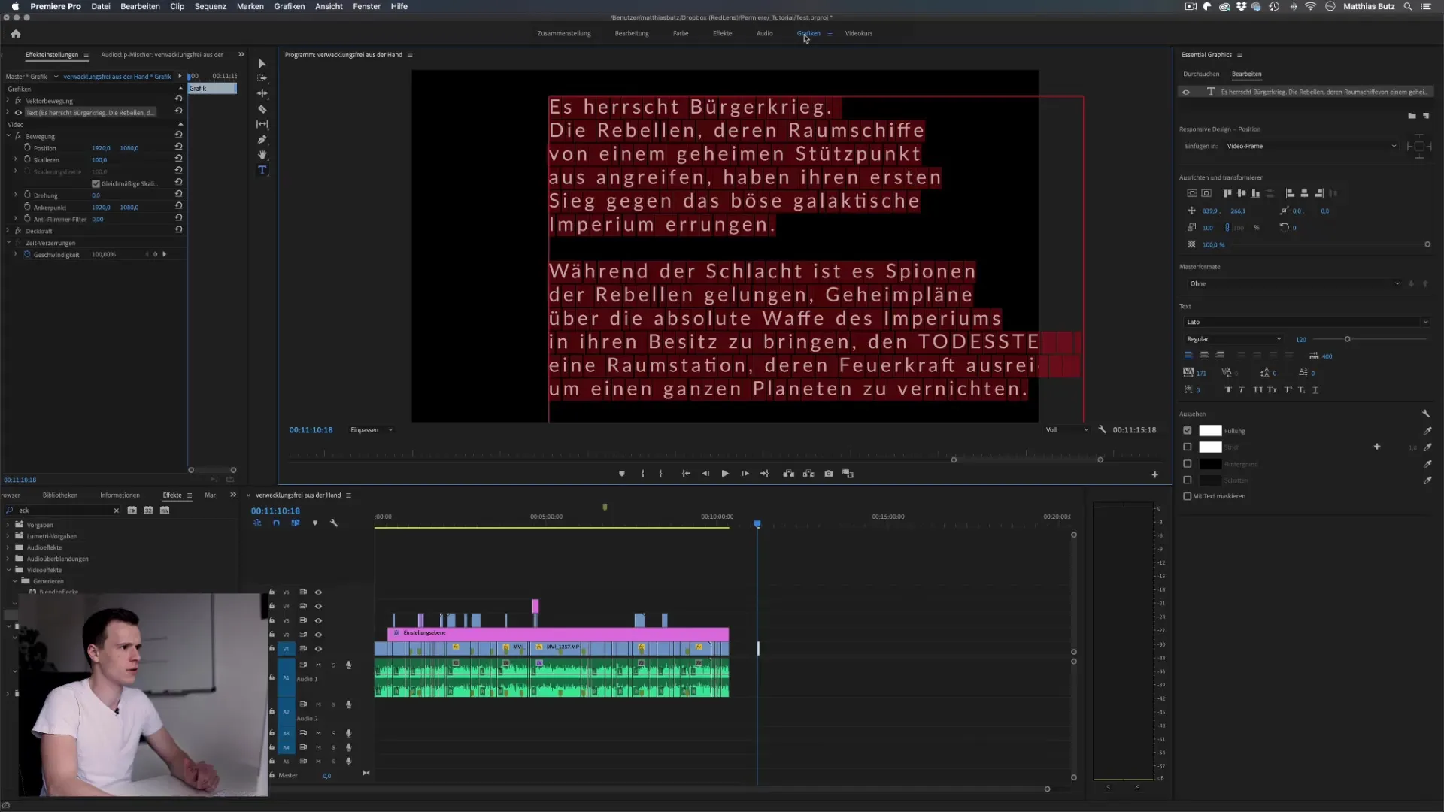Enable the Strich stroke checkbox
The width and height of the screenshot is (1444, 812).
[x=1188, y=447]
